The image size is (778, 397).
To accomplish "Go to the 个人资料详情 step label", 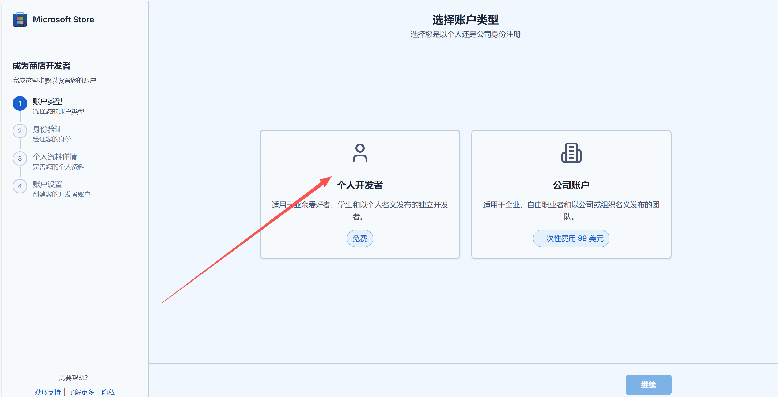I will pos(55,157).
